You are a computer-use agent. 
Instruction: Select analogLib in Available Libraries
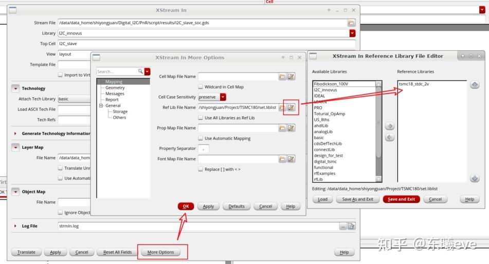(x=323, y=131)
